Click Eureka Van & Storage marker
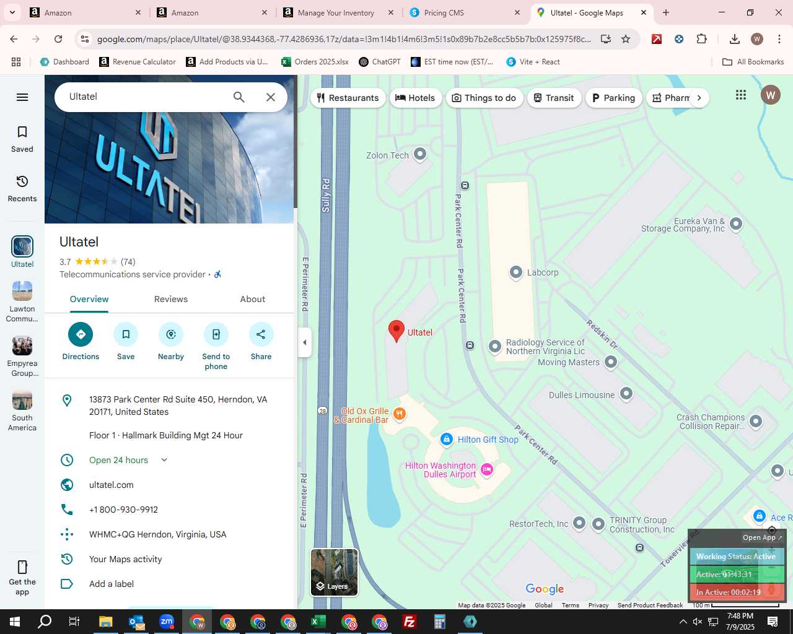 tap(736, 224)
